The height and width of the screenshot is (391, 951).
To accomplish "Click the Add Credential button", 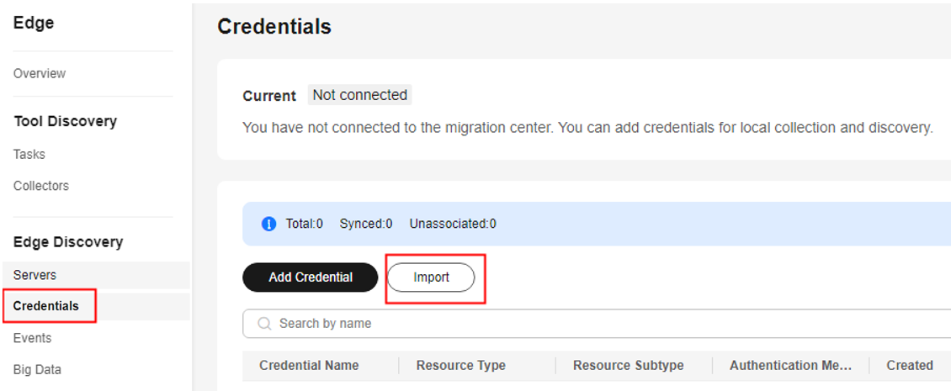I will click(311, 277).
